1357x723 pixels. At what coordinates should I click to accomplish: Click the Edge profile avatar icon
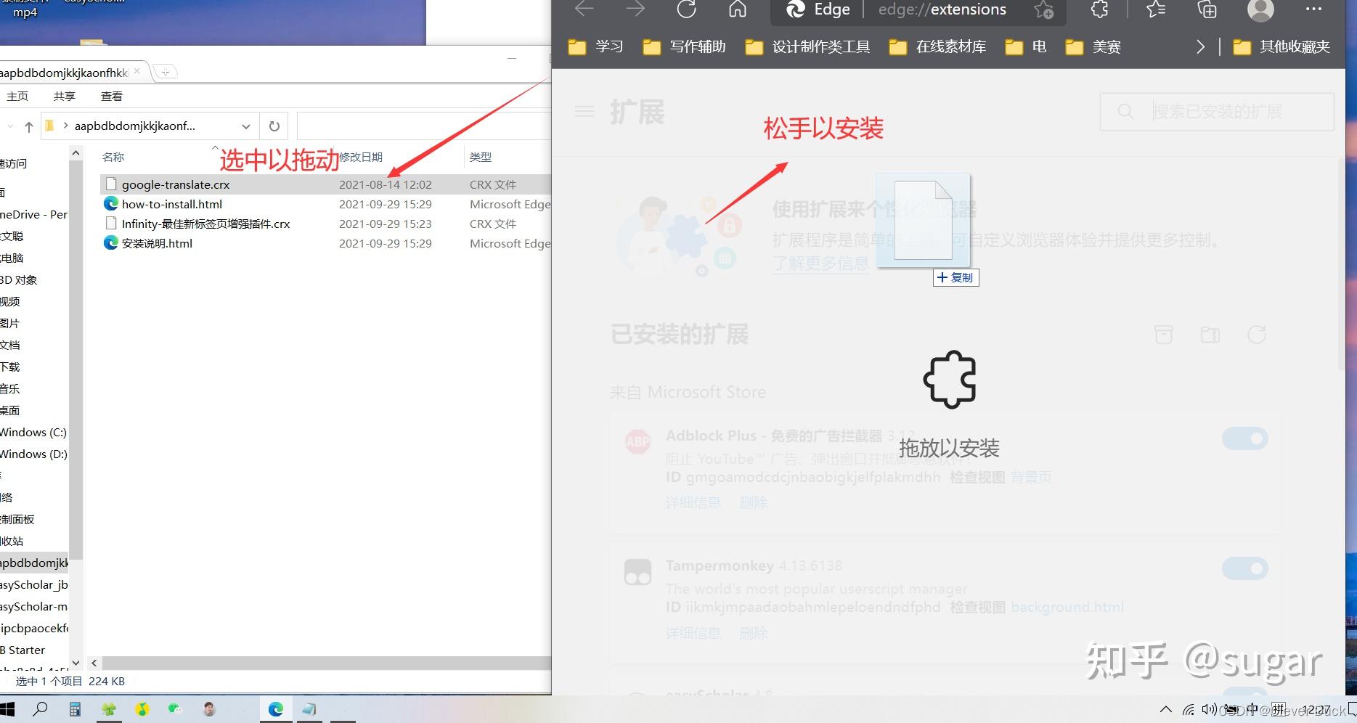tap(1260, 10)
